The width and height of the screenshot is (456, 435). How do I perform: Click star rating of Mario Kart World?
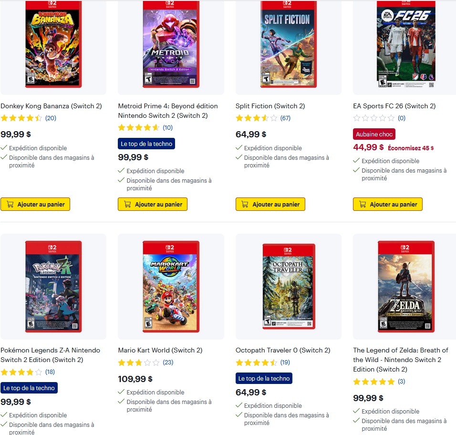click(139, 362)
